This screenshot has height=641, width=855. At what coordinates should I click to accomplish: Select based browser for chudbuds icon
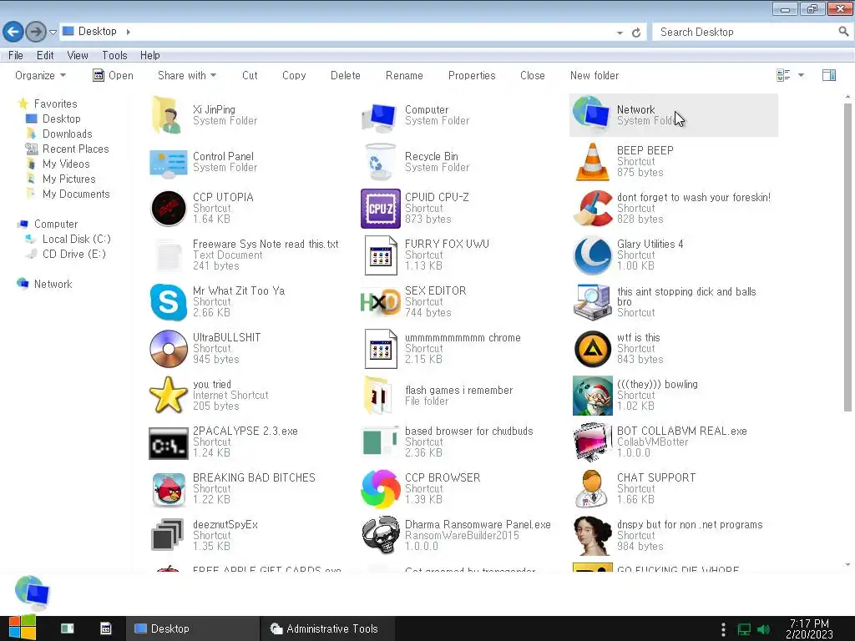[380, 442]
